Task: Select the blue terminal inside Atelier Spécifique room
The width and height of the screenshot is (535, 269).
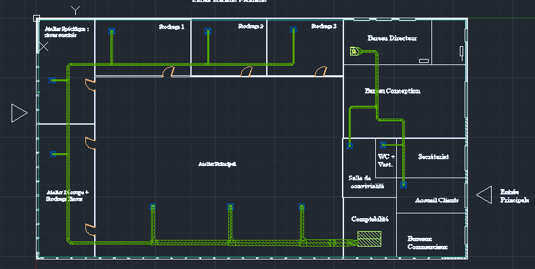Action: coord(52,80)
